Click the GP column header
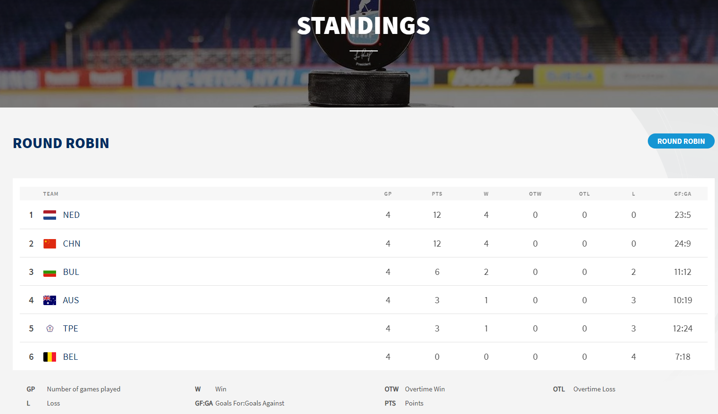Viewport: 718px width, 414px height. 388,194
